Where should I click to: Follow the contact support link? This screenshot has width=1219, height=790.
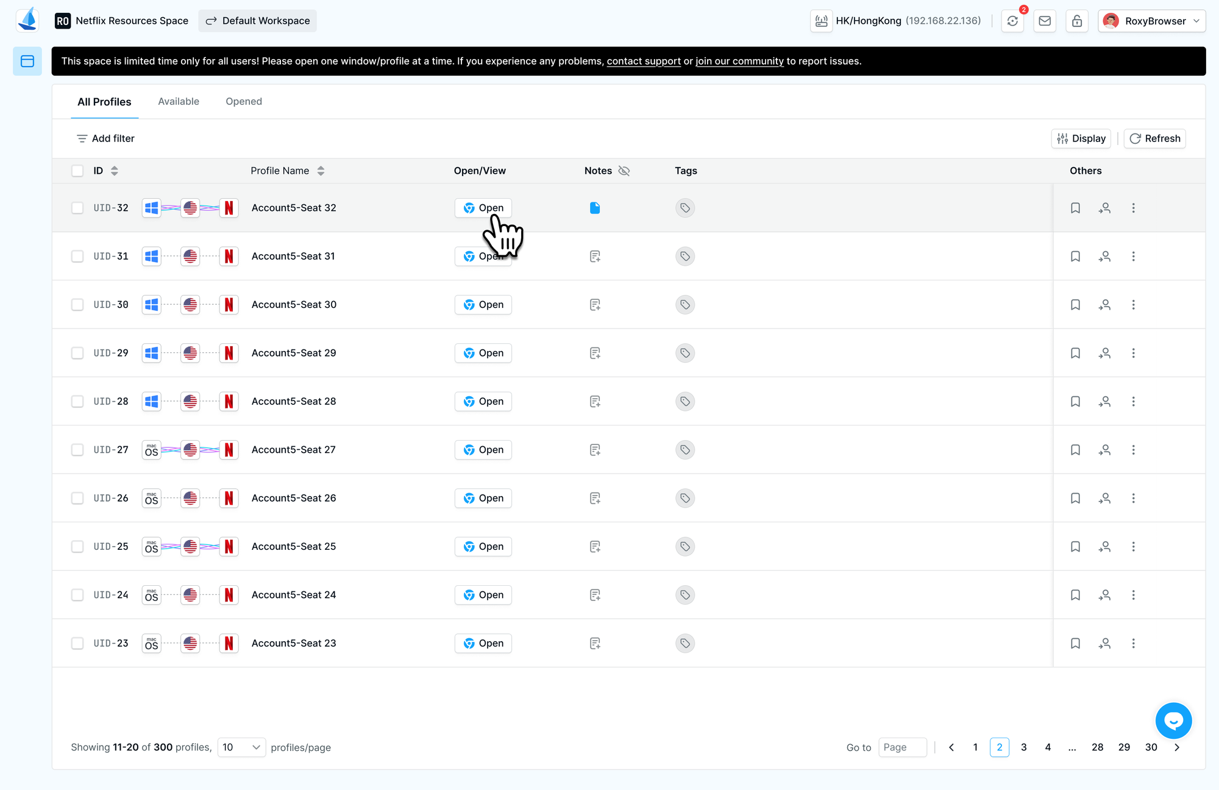coord(643,61)
